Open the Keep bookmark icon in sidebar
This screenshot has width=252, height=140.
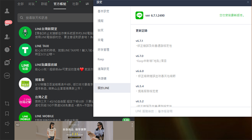click(x=7, y=114)
